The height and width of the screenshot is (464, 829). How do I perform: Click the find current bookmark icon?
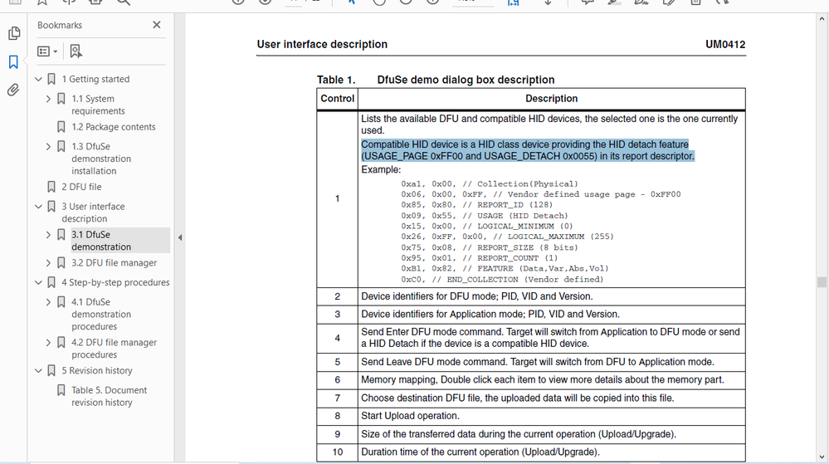pyautogui.click(x=76, y=51)
